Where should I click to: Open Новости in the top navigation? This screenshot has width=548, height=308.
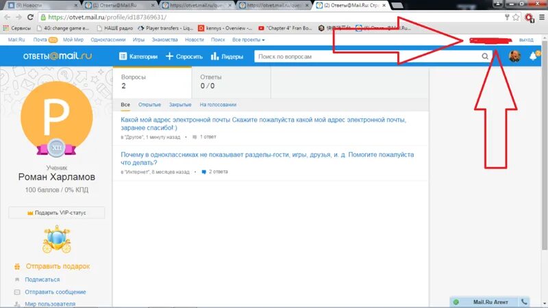pyautogui.click(x=195, y=40)
